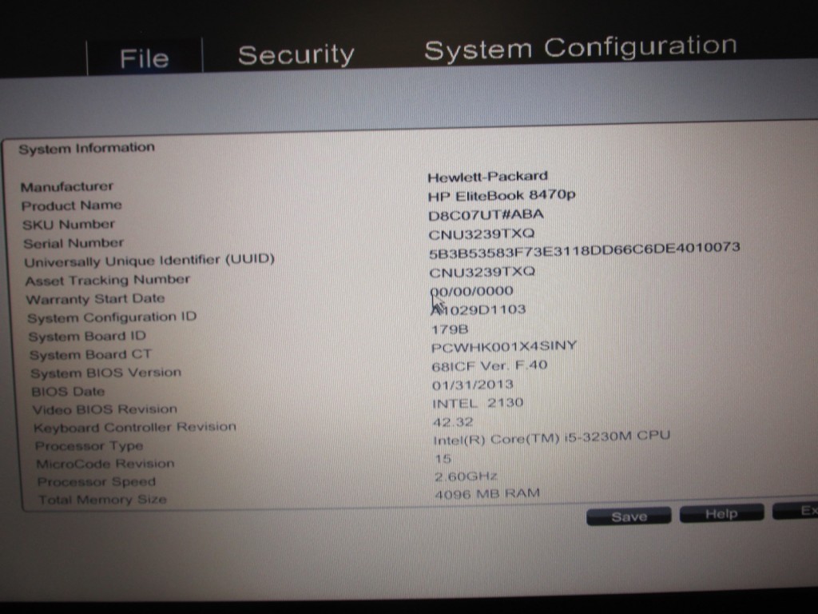
Task: Select the 2.60GHz speed value
Action: coord(466,476)
